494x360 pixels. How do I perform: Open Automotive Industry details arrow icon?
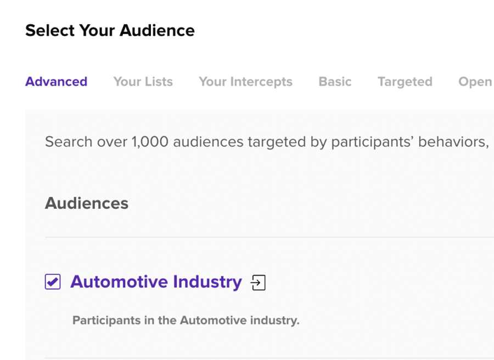click(x=258, y=282)
